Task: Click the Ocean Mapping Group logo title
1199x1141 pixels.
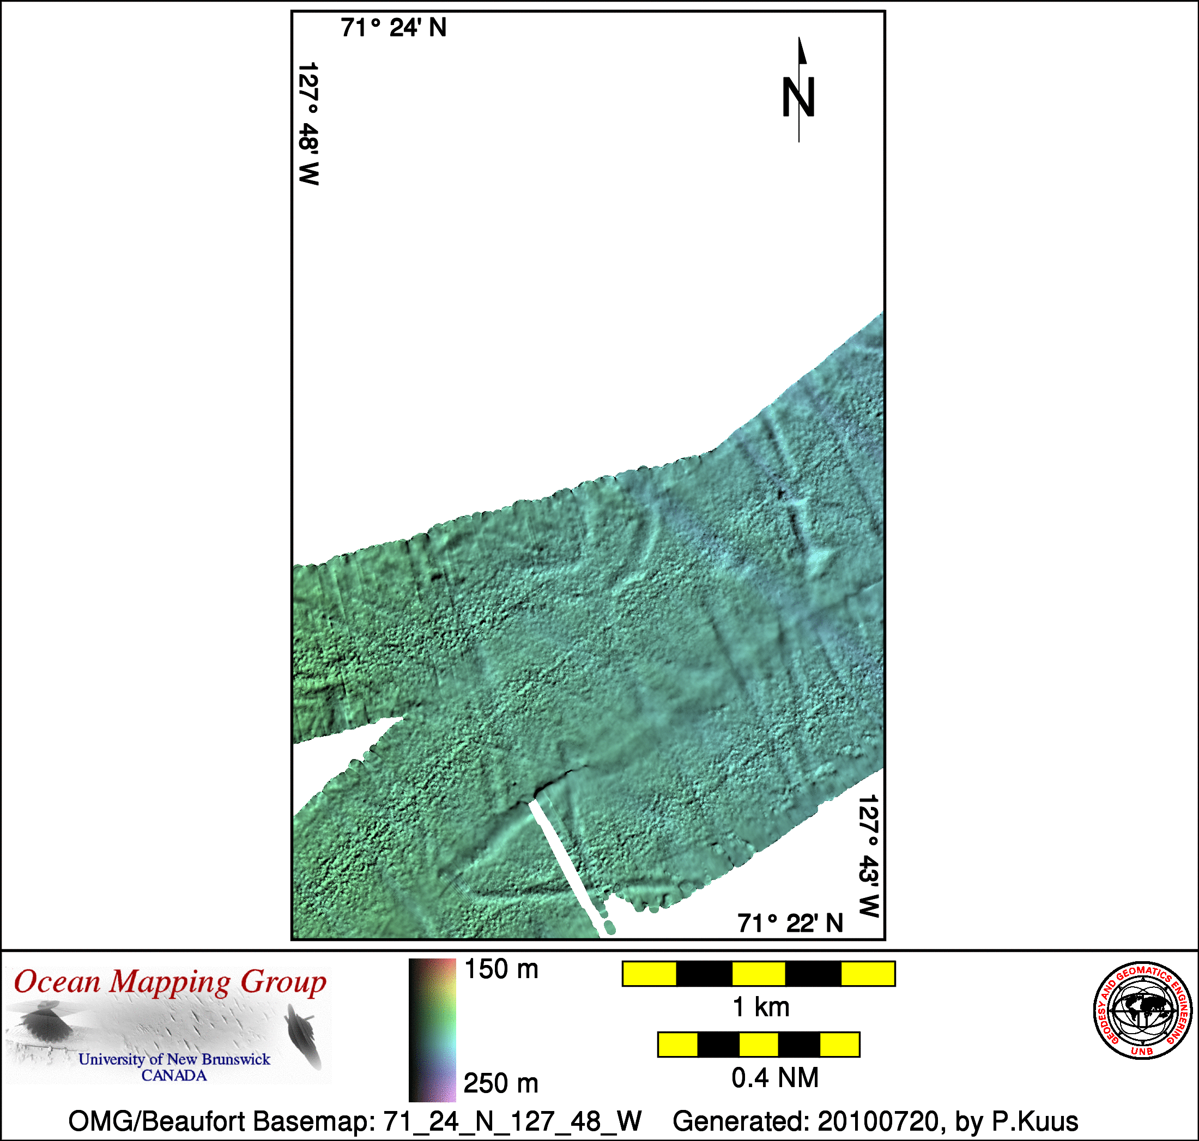Action: pyautogui.click(x=171, y=982)
